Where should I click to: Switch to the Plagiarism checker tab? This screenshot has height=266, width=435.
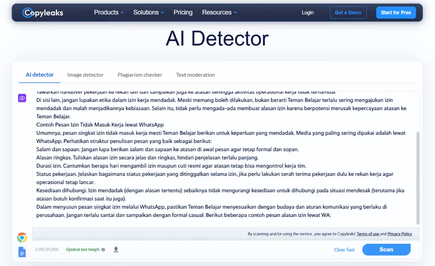(140, 75)
